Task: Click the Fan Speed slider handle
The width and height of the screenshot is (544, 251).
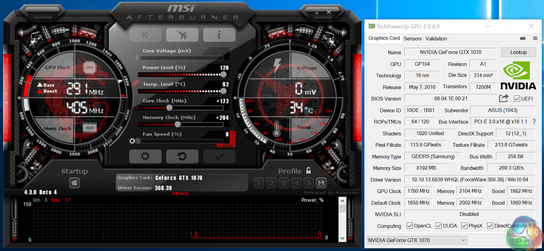Action: click(x=138, y=141)
